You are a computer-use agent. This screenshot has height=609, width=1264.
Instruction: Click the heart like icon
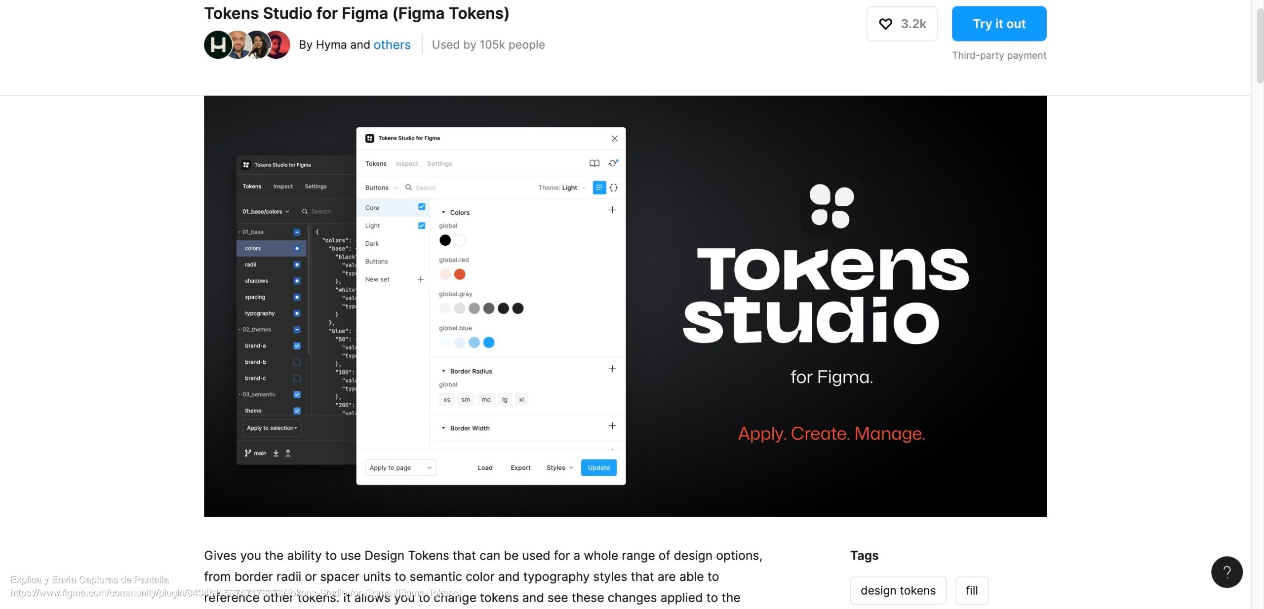tap(885, 24)
